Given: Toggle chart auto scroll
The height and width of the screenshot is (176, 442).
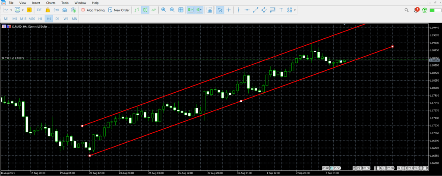Looking at the screenshot, I should coord(190,10).
